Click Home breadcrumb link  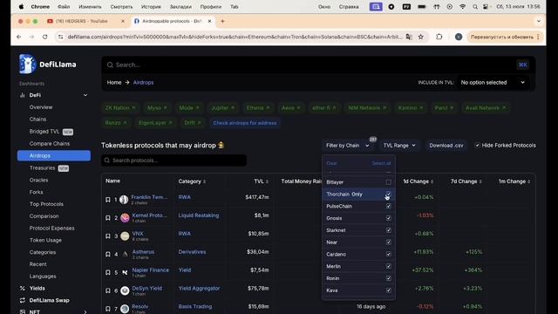tap(114, 82)
